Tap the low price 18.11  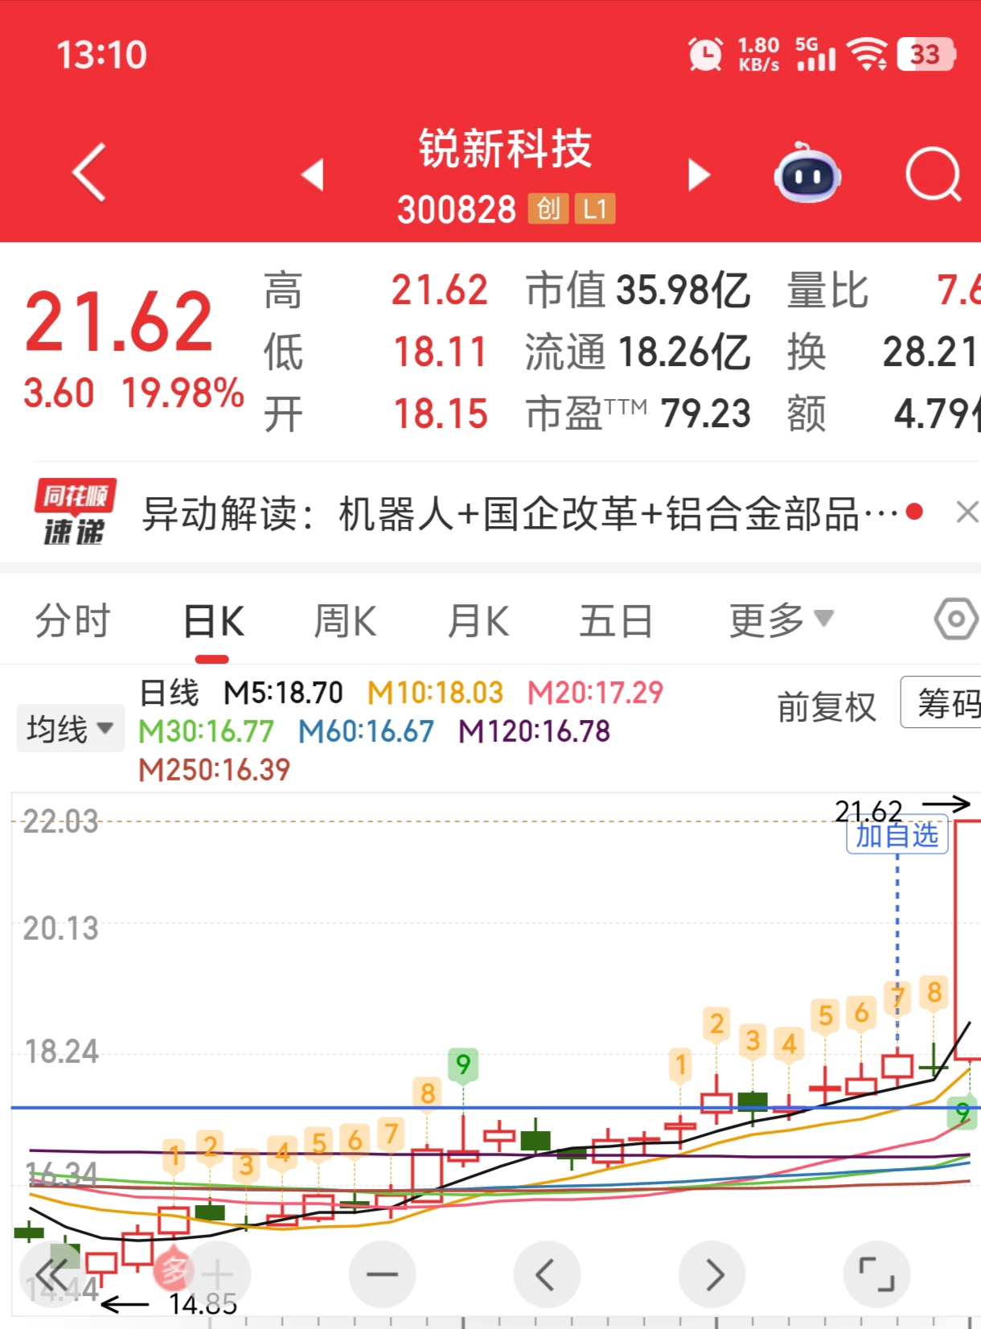440,352
